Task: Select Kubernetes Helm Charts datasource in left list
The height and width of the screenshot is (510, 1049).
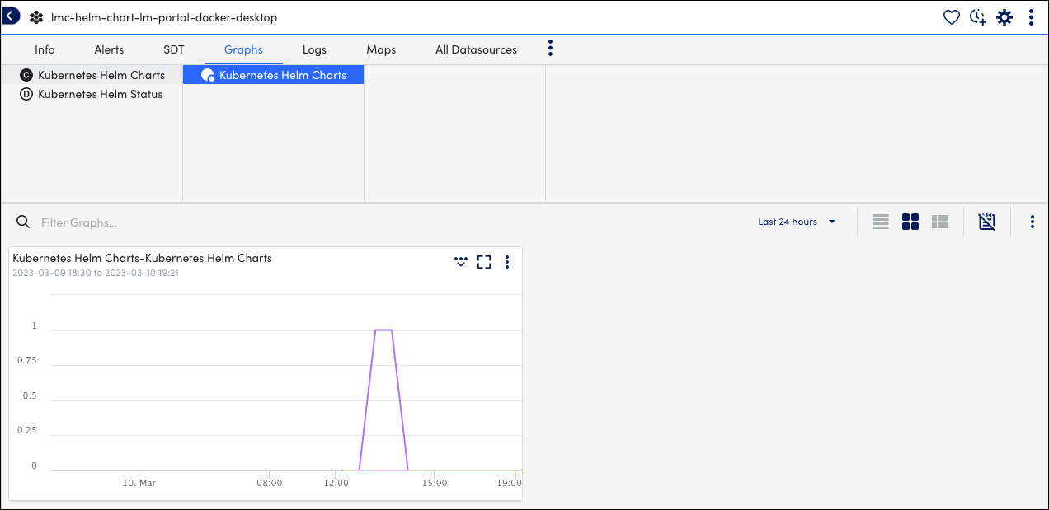Action: tap(92, 75)
